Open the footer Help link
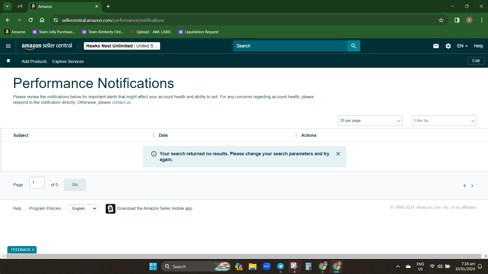Screen dimensions: 488x274 (x=17, y=208)
